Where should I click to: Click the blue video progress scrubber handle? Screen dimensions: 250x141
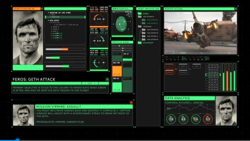click(17, 140)
